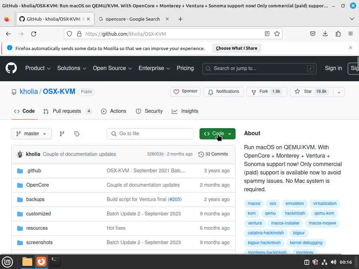Click the qemu-kvm topic tag
Viewport: 359px width, 269px height.
click(x=324, y=213)
